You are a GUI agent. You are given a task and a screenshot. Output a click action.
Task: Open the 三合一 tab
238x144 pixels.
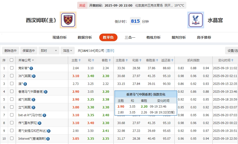[x=130, y=37]
